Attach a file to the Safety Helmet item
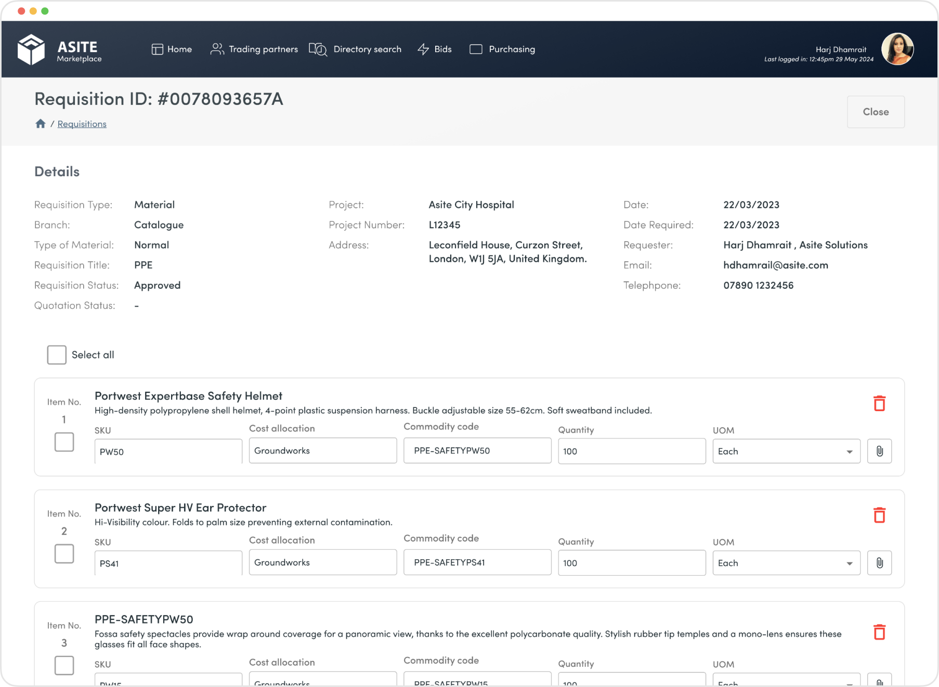The height and width of the screenshot is (687, 939). (x=879, y=451)
